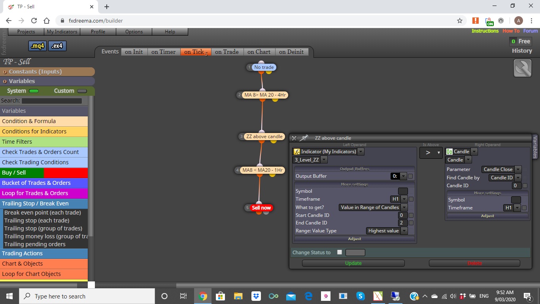Tick the Output Buffer checkbox
Screen dimensions: 540x304
click(x=410, y=176)
